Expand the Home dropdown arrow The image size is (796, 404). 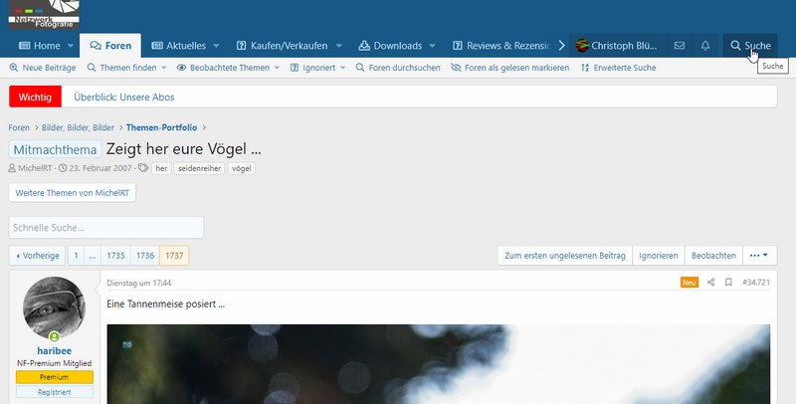click(x=71, y=46)
